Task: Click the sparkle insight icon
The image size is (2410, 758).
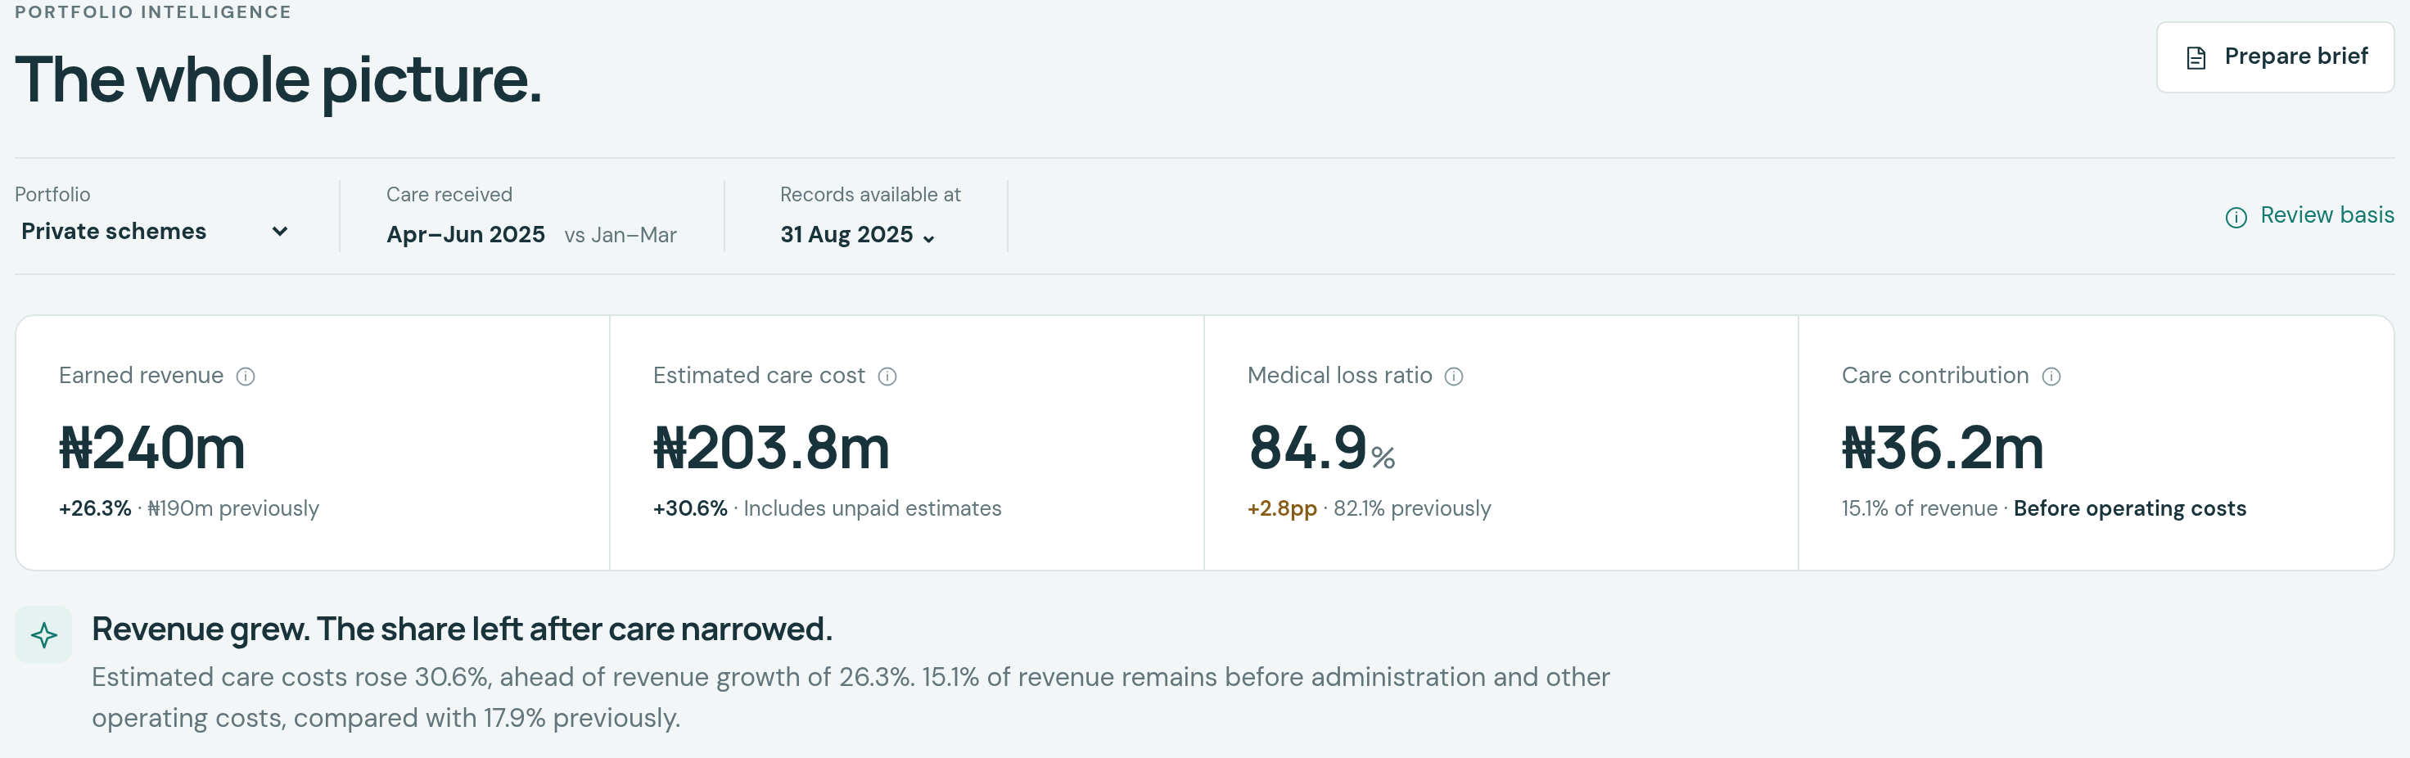Action: point(44,634)
